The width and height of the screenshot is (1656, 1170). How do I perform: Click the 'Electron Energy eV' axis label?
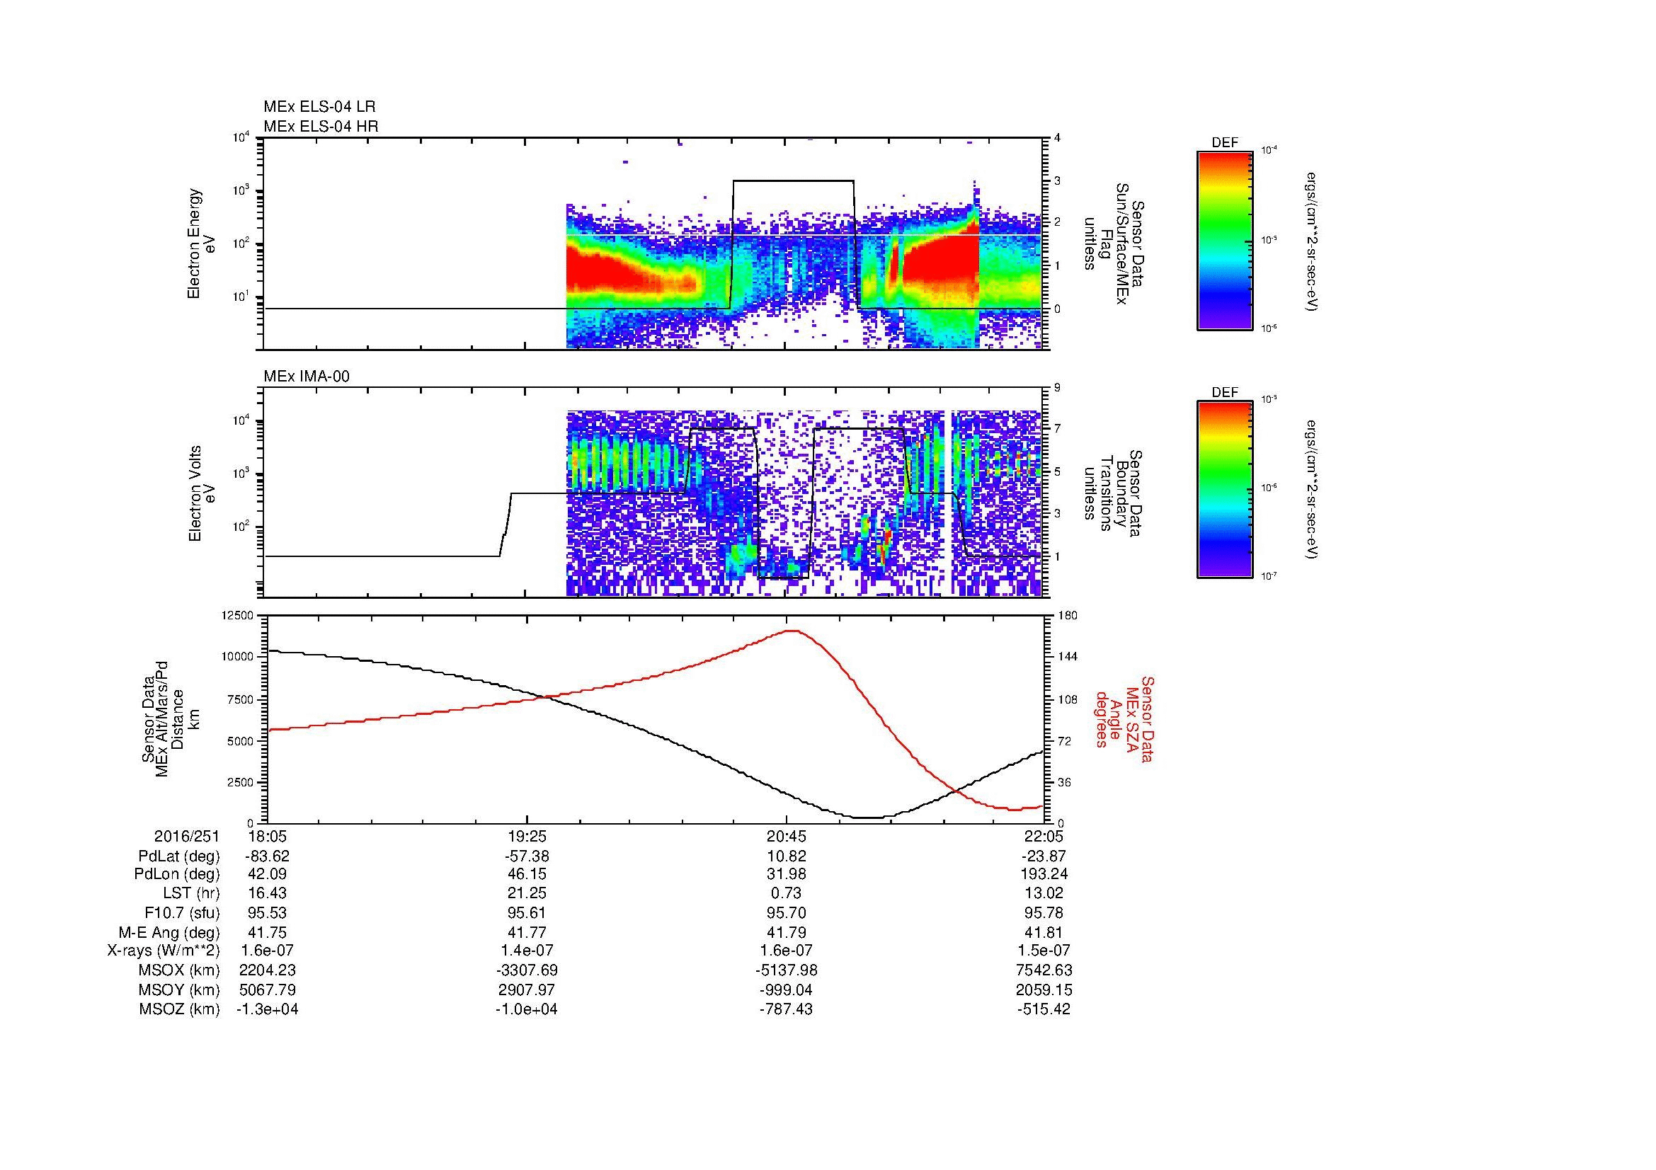201,243
